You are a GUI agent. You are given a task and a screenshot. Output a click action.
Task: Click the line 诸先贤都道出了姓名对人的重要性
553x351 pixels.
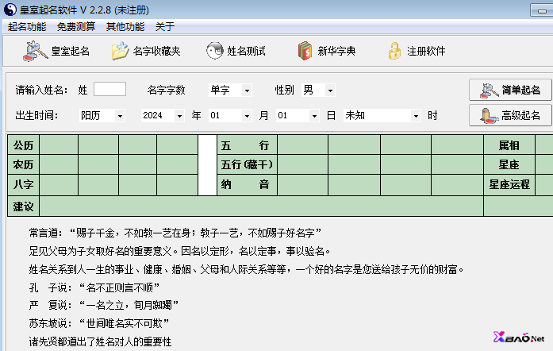coord(100,341)
